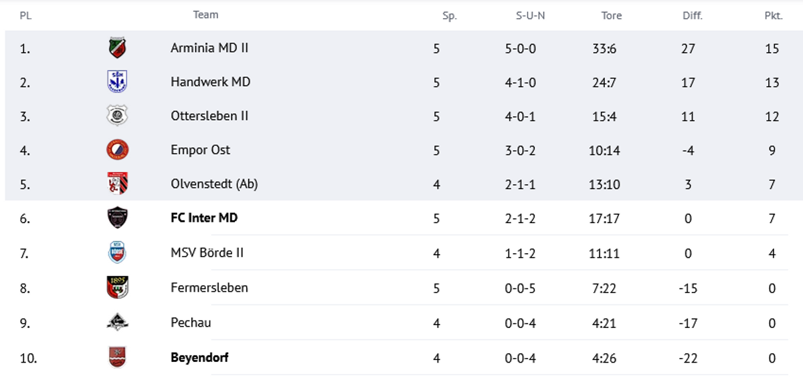This screenshot has width=803, height=382.
Task: Click the Fermersleben 1895 club crest
Action: click(x=117, y=288)
